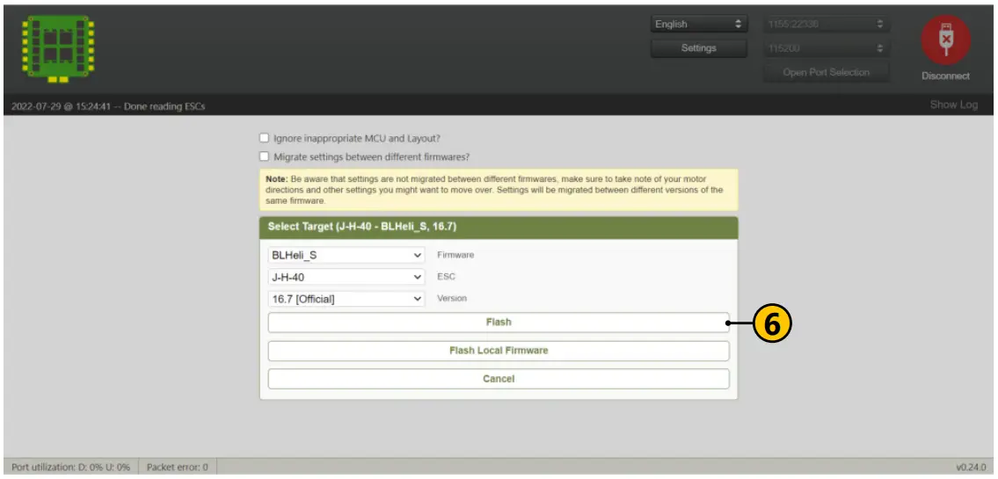Expand the J-H-40 ESC dropdown
The image size is (998, 479).
tap(346, 277)
